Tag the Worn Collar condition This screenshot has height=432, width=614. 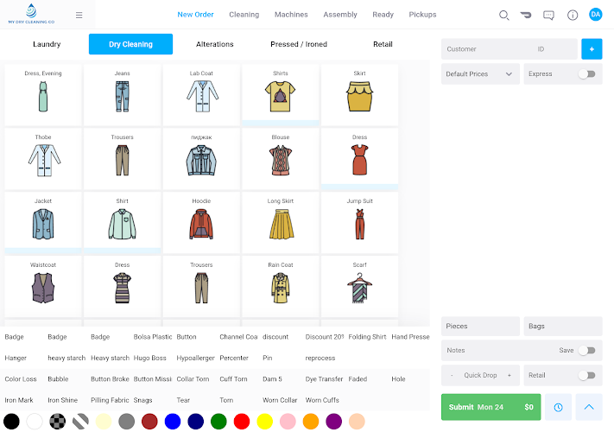(x=280, y=400)
